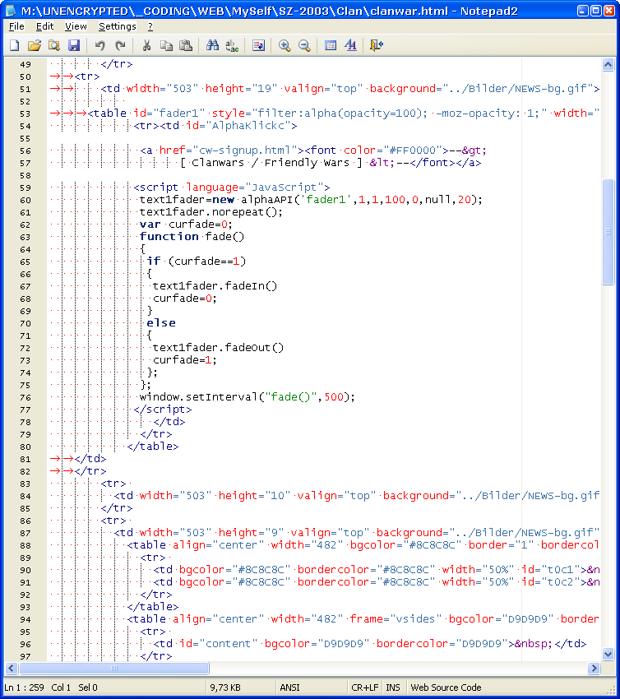Paste from clipboard icon
The width and height of the screenshot is (620, 699).
tap(185, 45)
